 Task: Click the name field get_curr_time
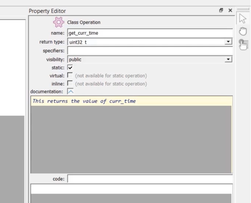[x=150, y=33]
